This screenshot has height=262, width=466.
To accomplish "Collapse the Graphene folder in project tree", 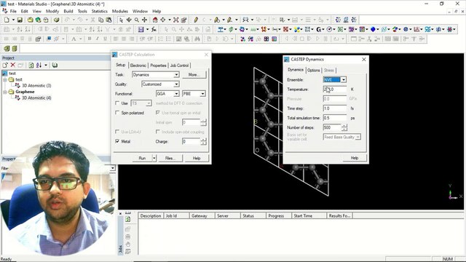I will 5,92.
